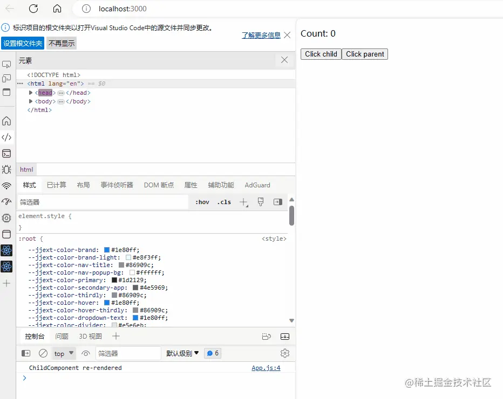Expand the body element node
503x399 pixels.
coord(30,101)
